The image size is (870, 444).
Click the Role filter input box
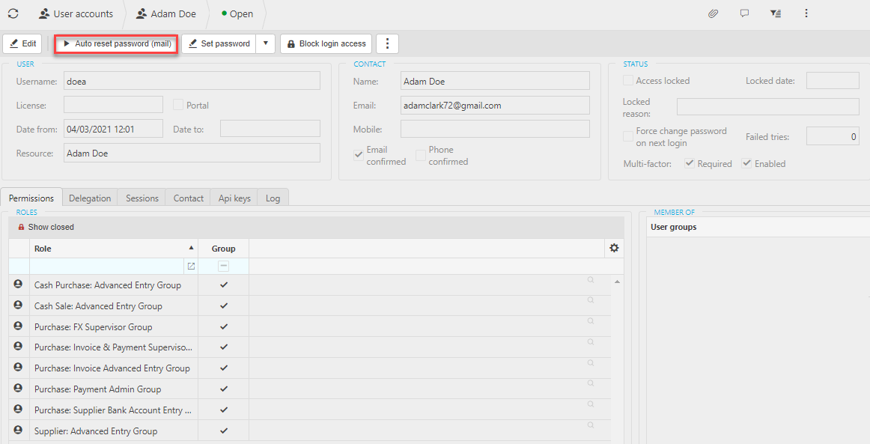point(107,267)
